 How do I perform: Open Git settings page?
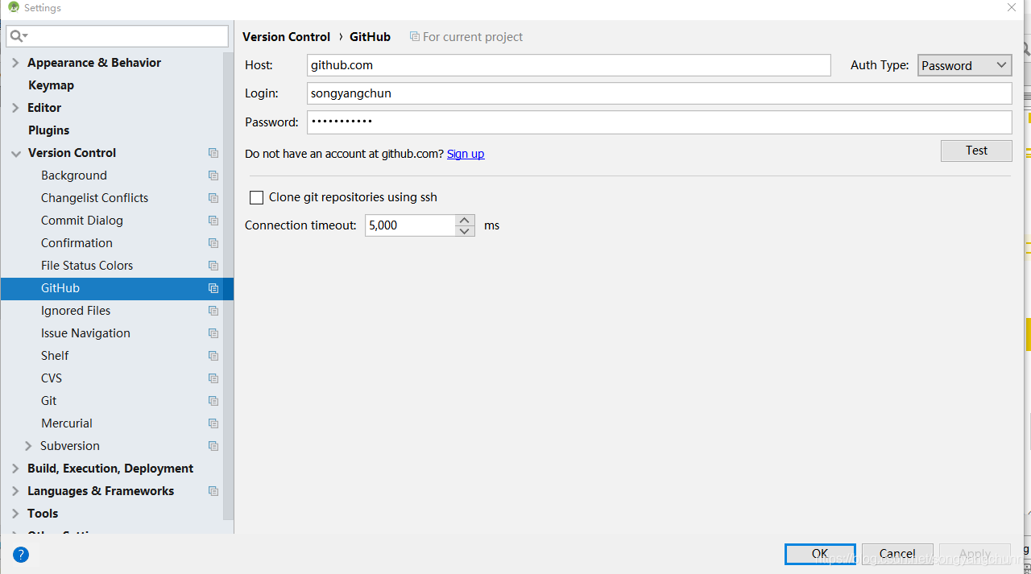[x=49, y=401]
